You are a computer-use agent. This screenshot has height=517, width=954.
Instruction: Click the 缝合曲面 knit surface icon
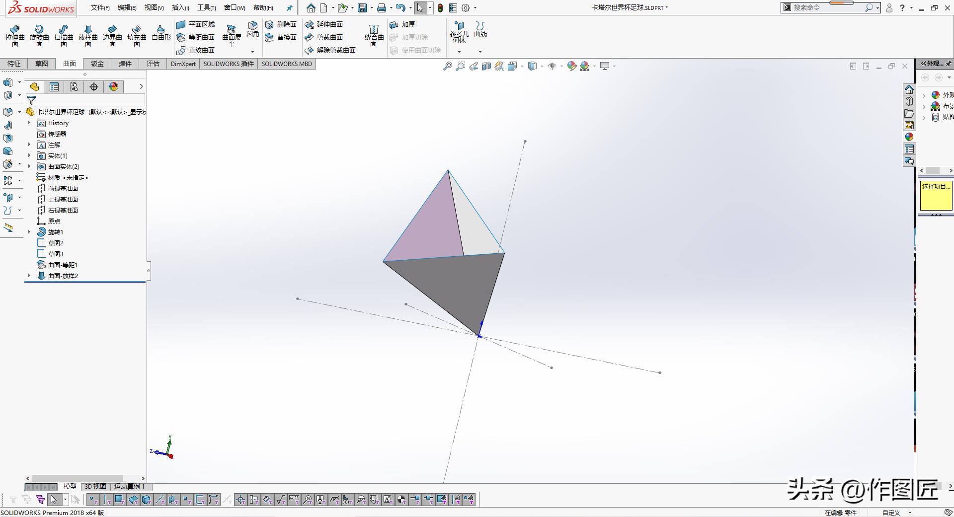(x=374, y=35)
